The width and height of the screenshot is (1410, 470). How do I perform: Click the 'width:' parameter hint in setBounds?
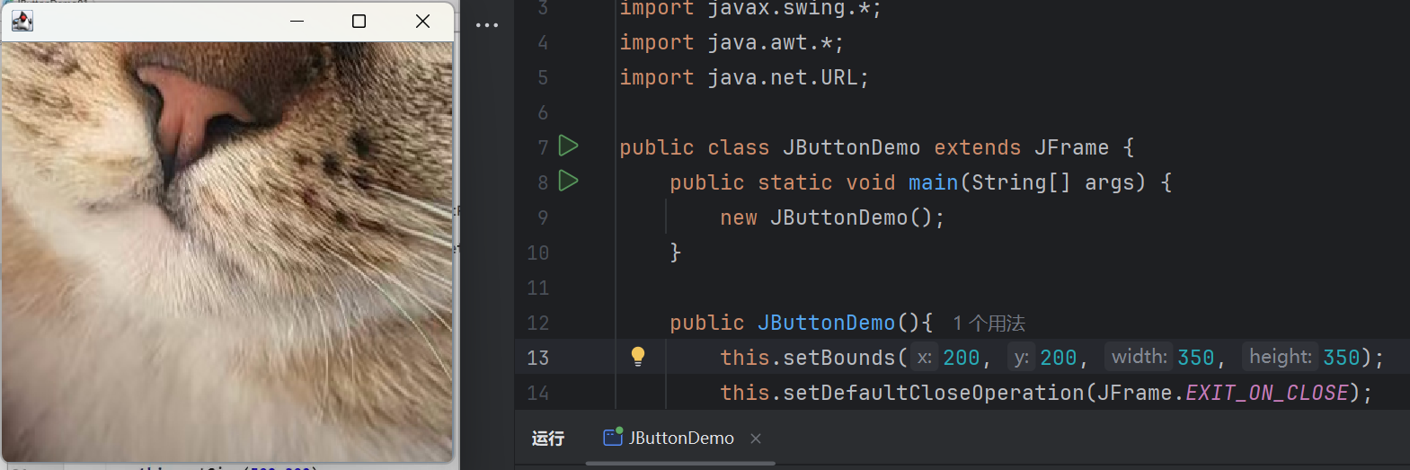pyautogui.click(x=1140, y=357)
